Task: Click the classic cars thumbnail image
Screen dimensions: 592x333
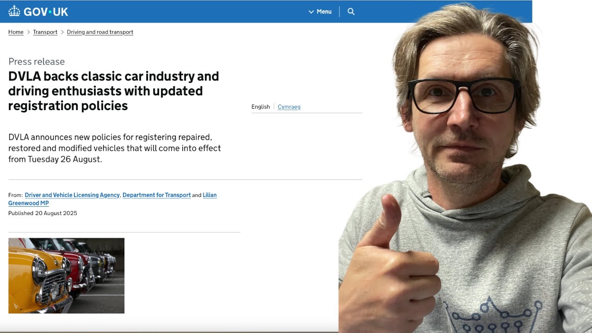Action: coord(66,276)
